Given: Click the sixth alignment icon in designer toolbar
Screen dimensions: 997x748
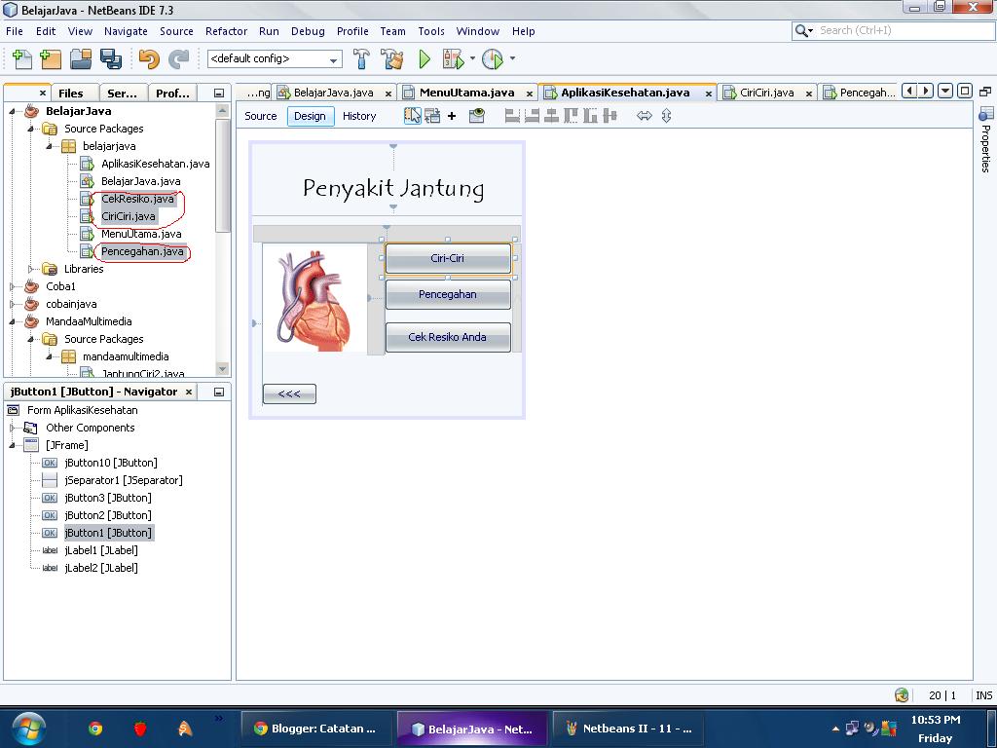Looking at the screenshot, I should pos(609,116).
